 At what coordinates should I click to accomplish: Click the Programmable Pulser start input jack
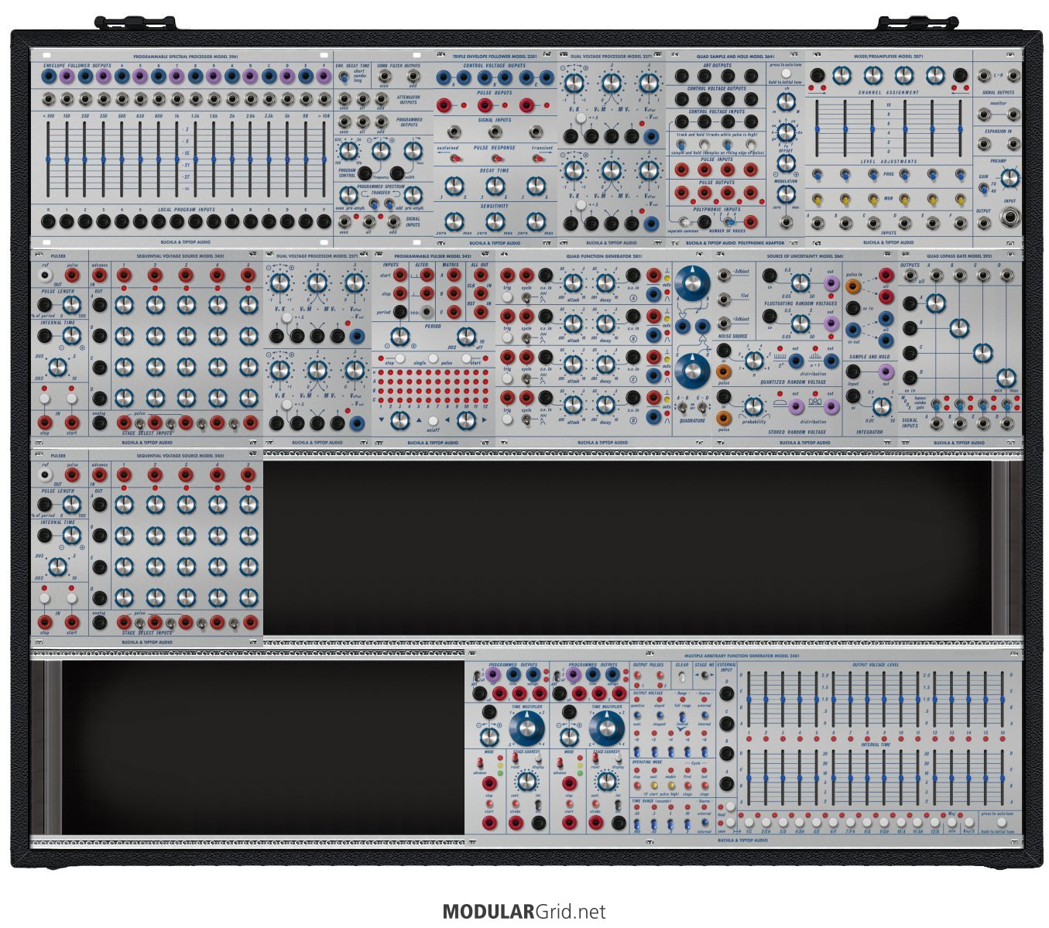[399, 275]
